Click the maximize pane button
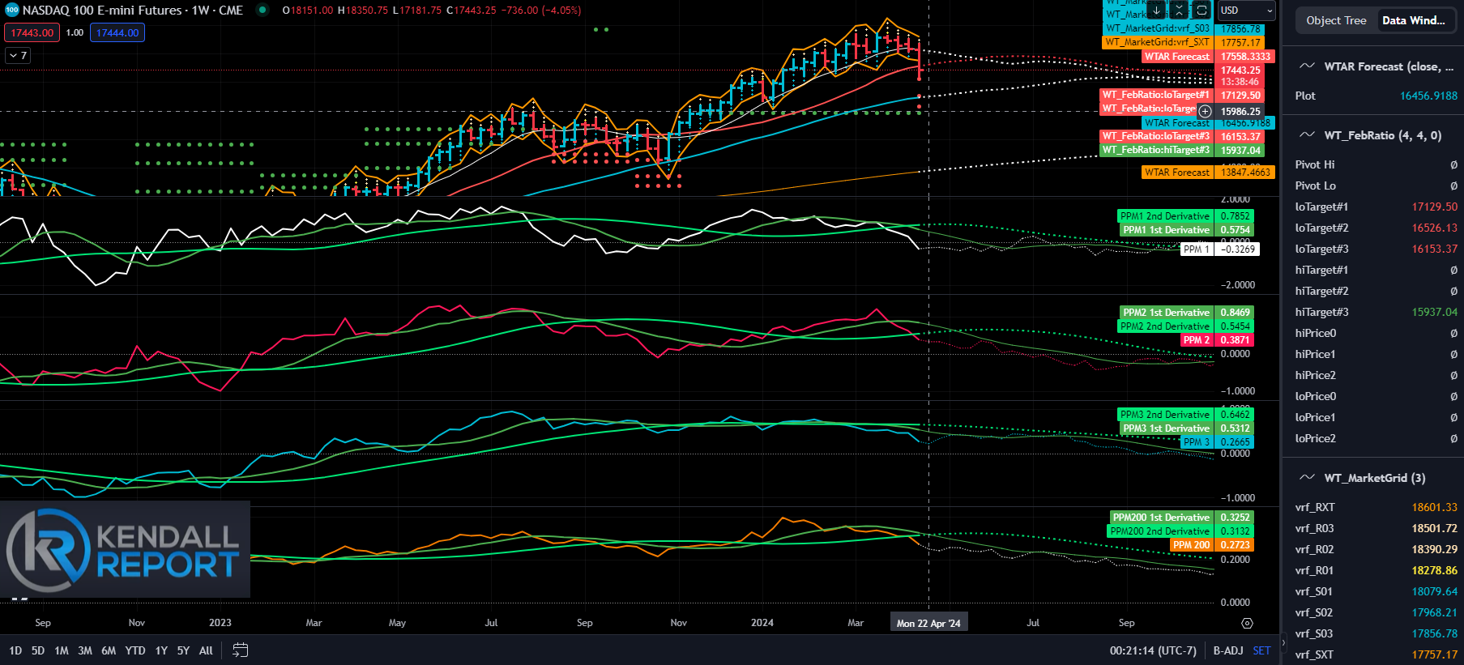The width and height of the screenshot is (1464, 665). tap(1202, 11)
